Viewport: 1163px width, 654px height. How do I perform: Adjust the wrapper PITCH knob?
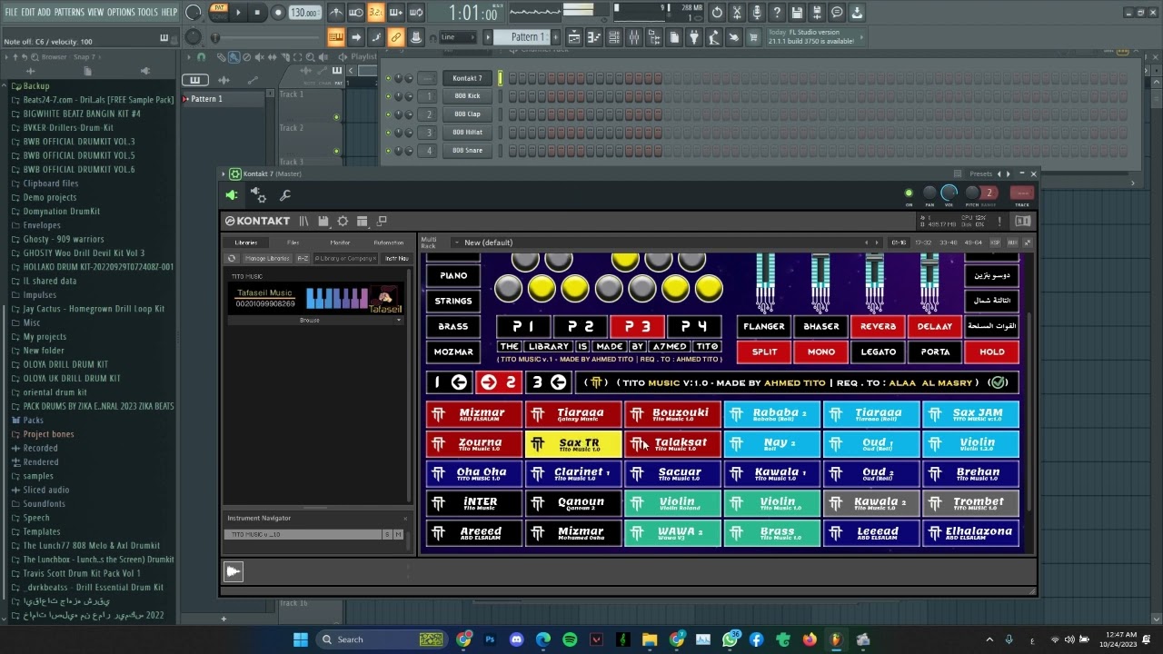(971, 193)
